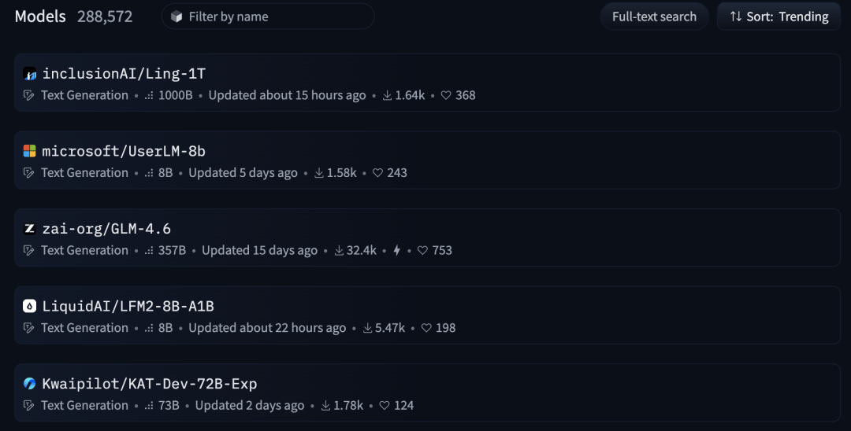Click the lightning bolt icon on GLM-4.6
851x431 pixels.
coord(397,251)
